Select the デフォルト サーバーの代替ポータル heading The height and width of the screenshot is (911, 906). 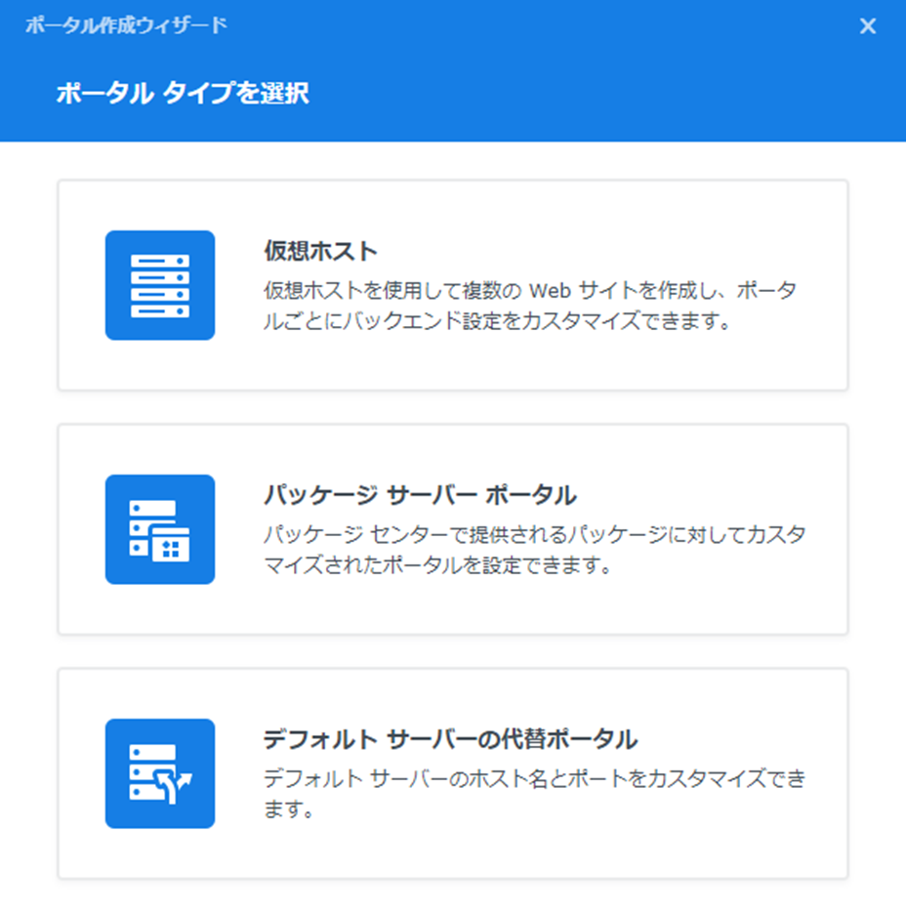point(451,739)
